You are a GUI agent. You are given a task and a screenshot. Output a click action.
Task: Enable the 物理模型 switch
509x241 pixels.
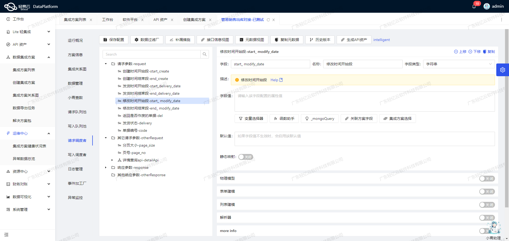point(487,179)
